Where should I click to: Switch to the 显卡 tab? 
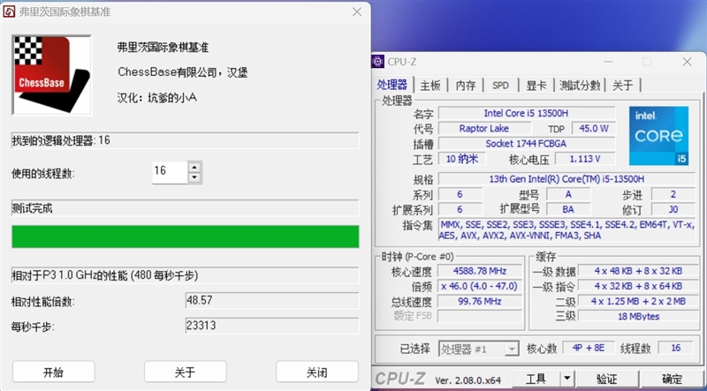536,86
